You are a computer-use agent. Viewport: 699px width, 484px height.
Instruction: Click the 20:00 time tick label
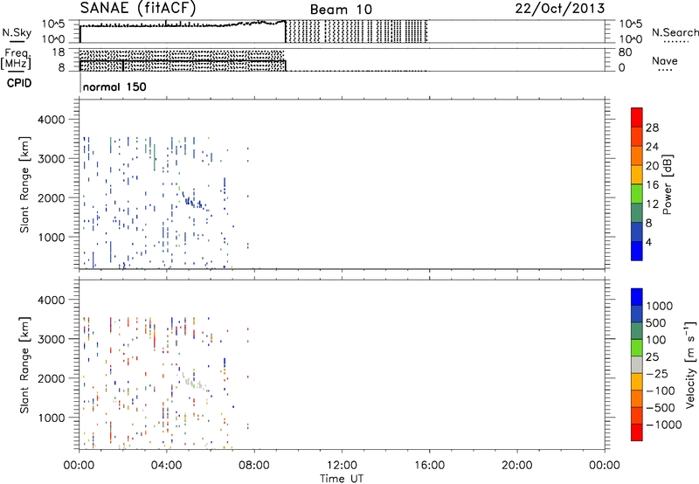click(516, 466)
